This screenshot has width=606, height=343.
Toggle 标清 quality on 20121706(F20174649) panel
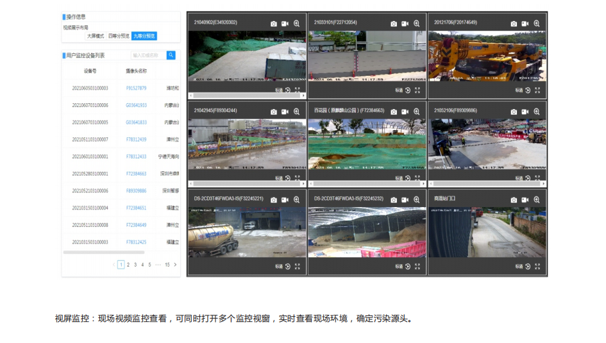(519, 90)
